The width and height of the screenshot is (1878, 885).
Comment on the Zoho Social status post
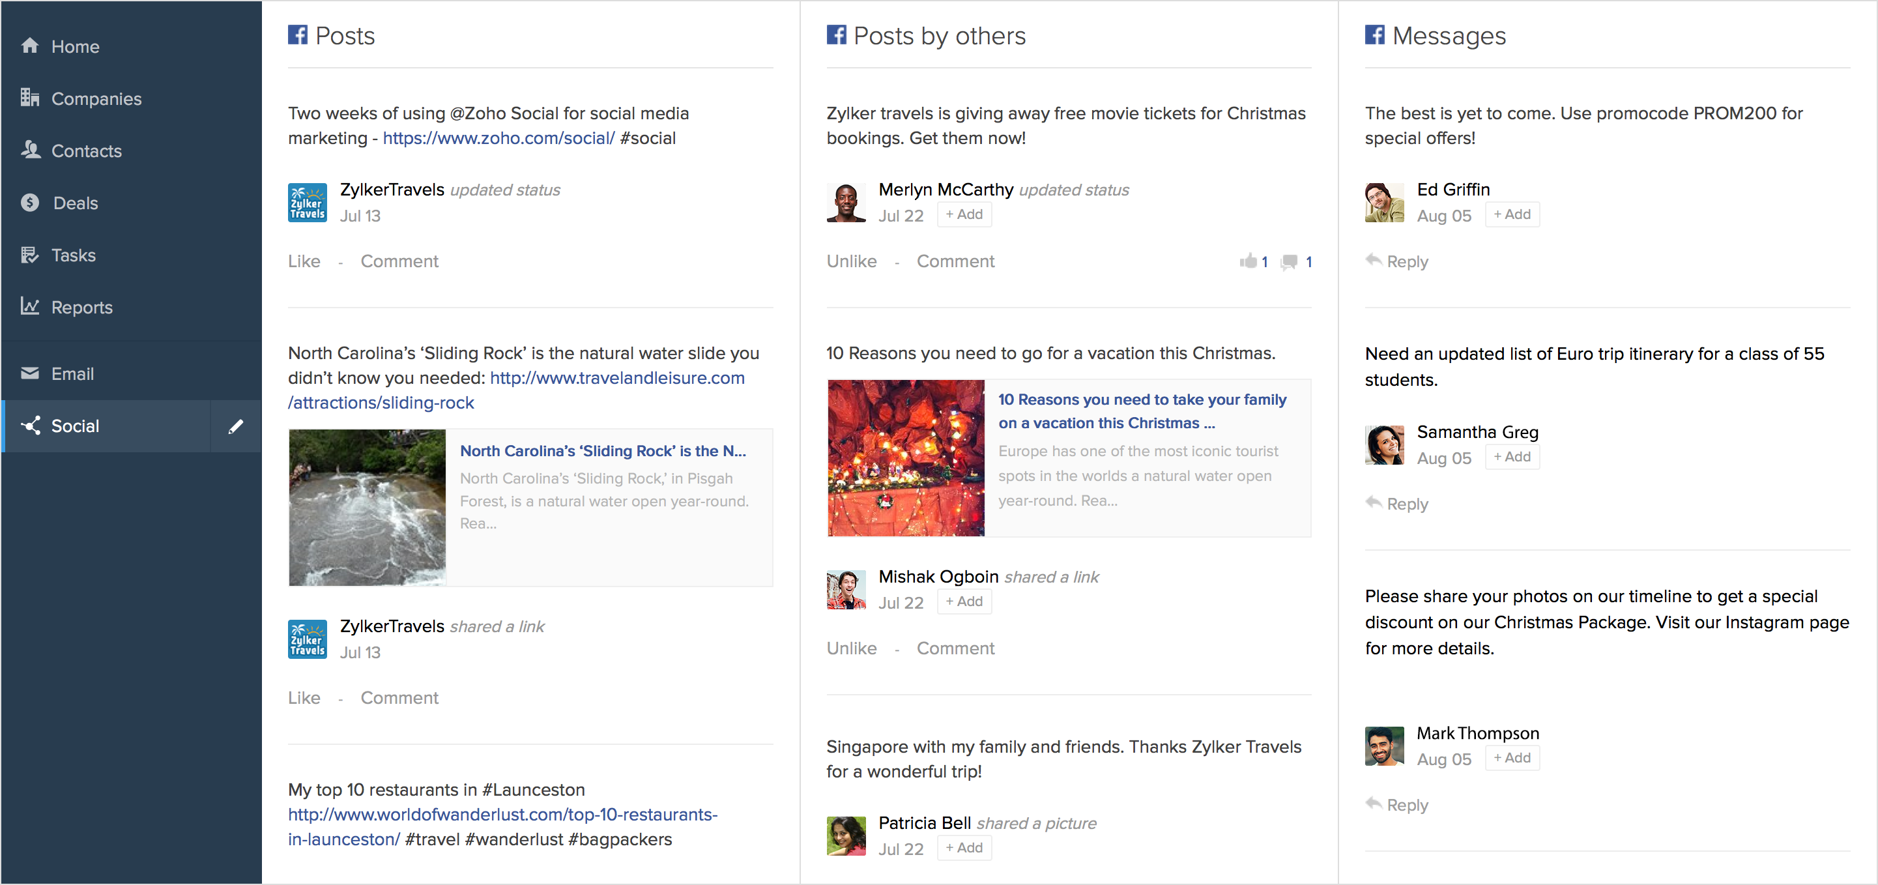[399, 261]
